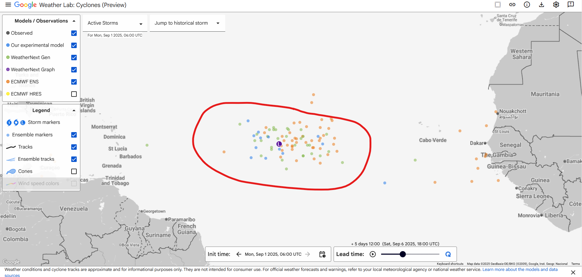This screenshot has height=277, width=582.
Task: Click the Suriname map label
Action: 158,235
